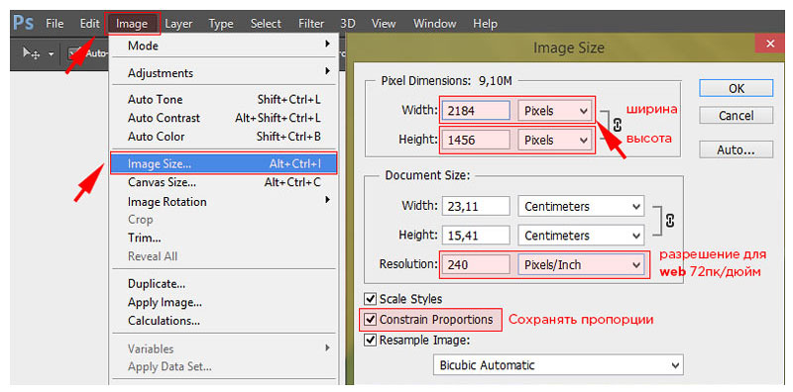Open Resolution Pixels/Inch dropdown

[581, 264]
